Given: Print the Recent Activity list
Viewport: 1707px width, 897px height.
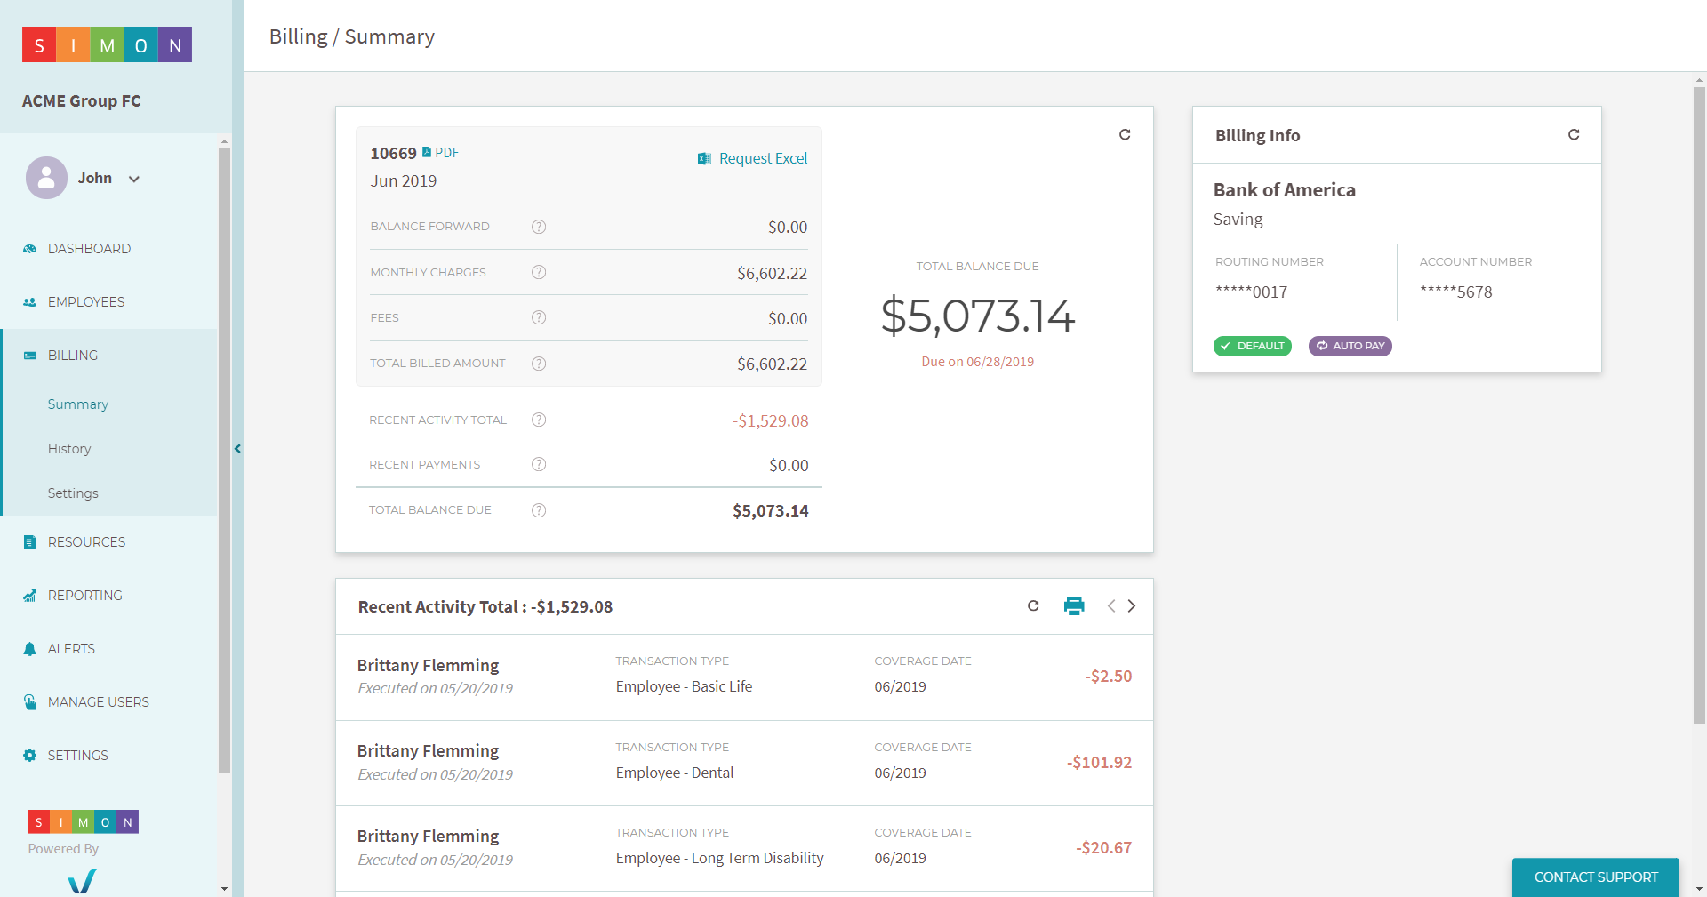Looking at the screenshot, I should 1074,605.
